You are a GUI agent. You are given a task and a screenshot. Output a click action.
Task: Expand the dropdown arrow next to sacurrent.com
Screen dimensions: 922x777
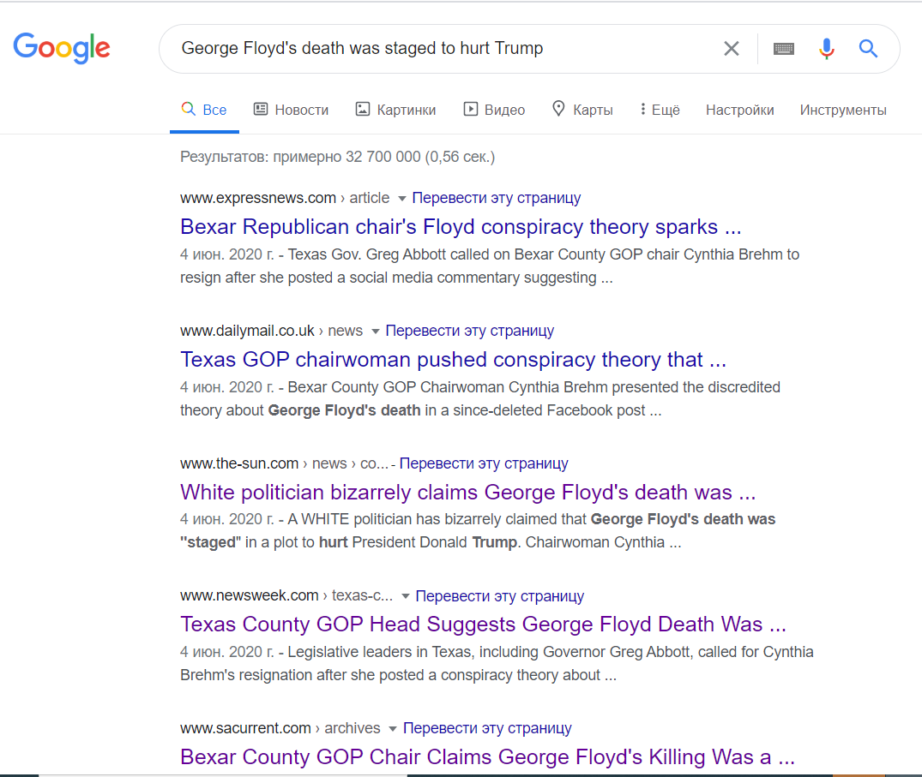392,729
